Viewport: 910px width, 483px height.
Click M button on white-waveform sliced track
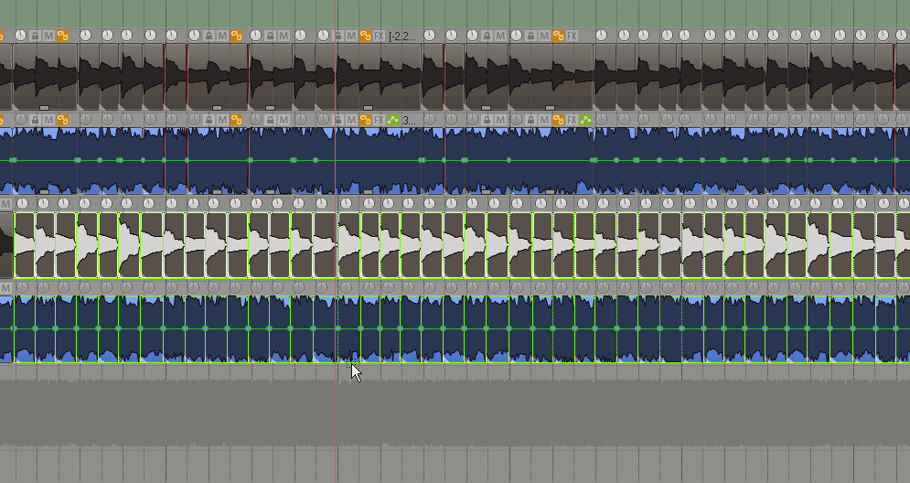point(5,204)
